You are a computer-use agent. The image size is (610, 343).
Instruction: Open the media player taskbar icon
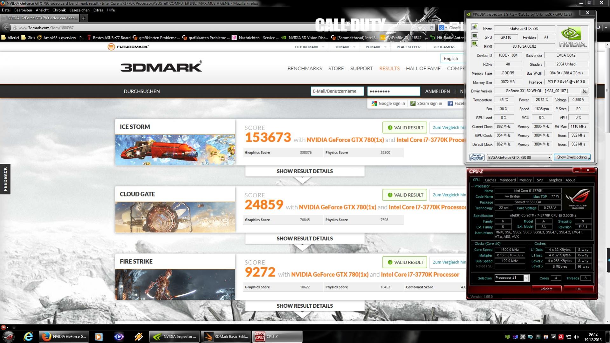coord(99,336)
